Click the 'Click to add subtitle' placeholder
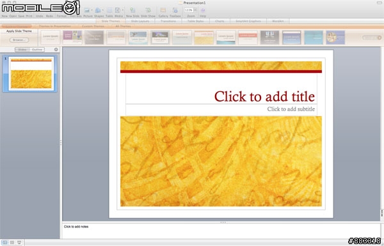The image size is (384, 246). point(221,110)
